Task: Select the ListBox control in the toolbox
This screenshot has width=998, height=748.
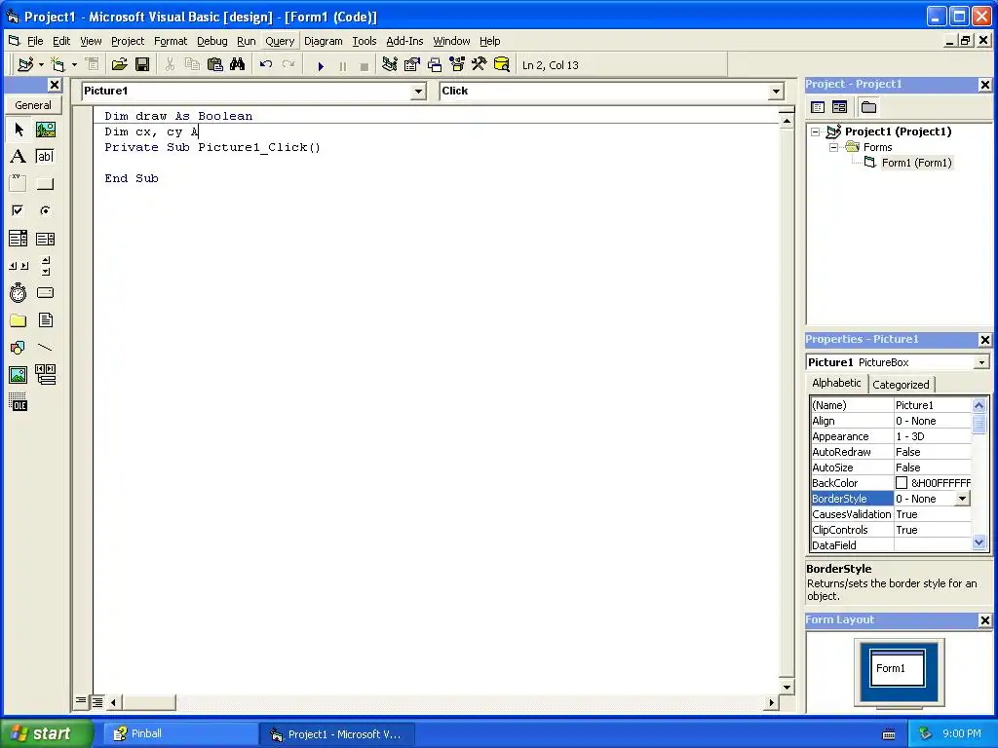Action: 45,239
